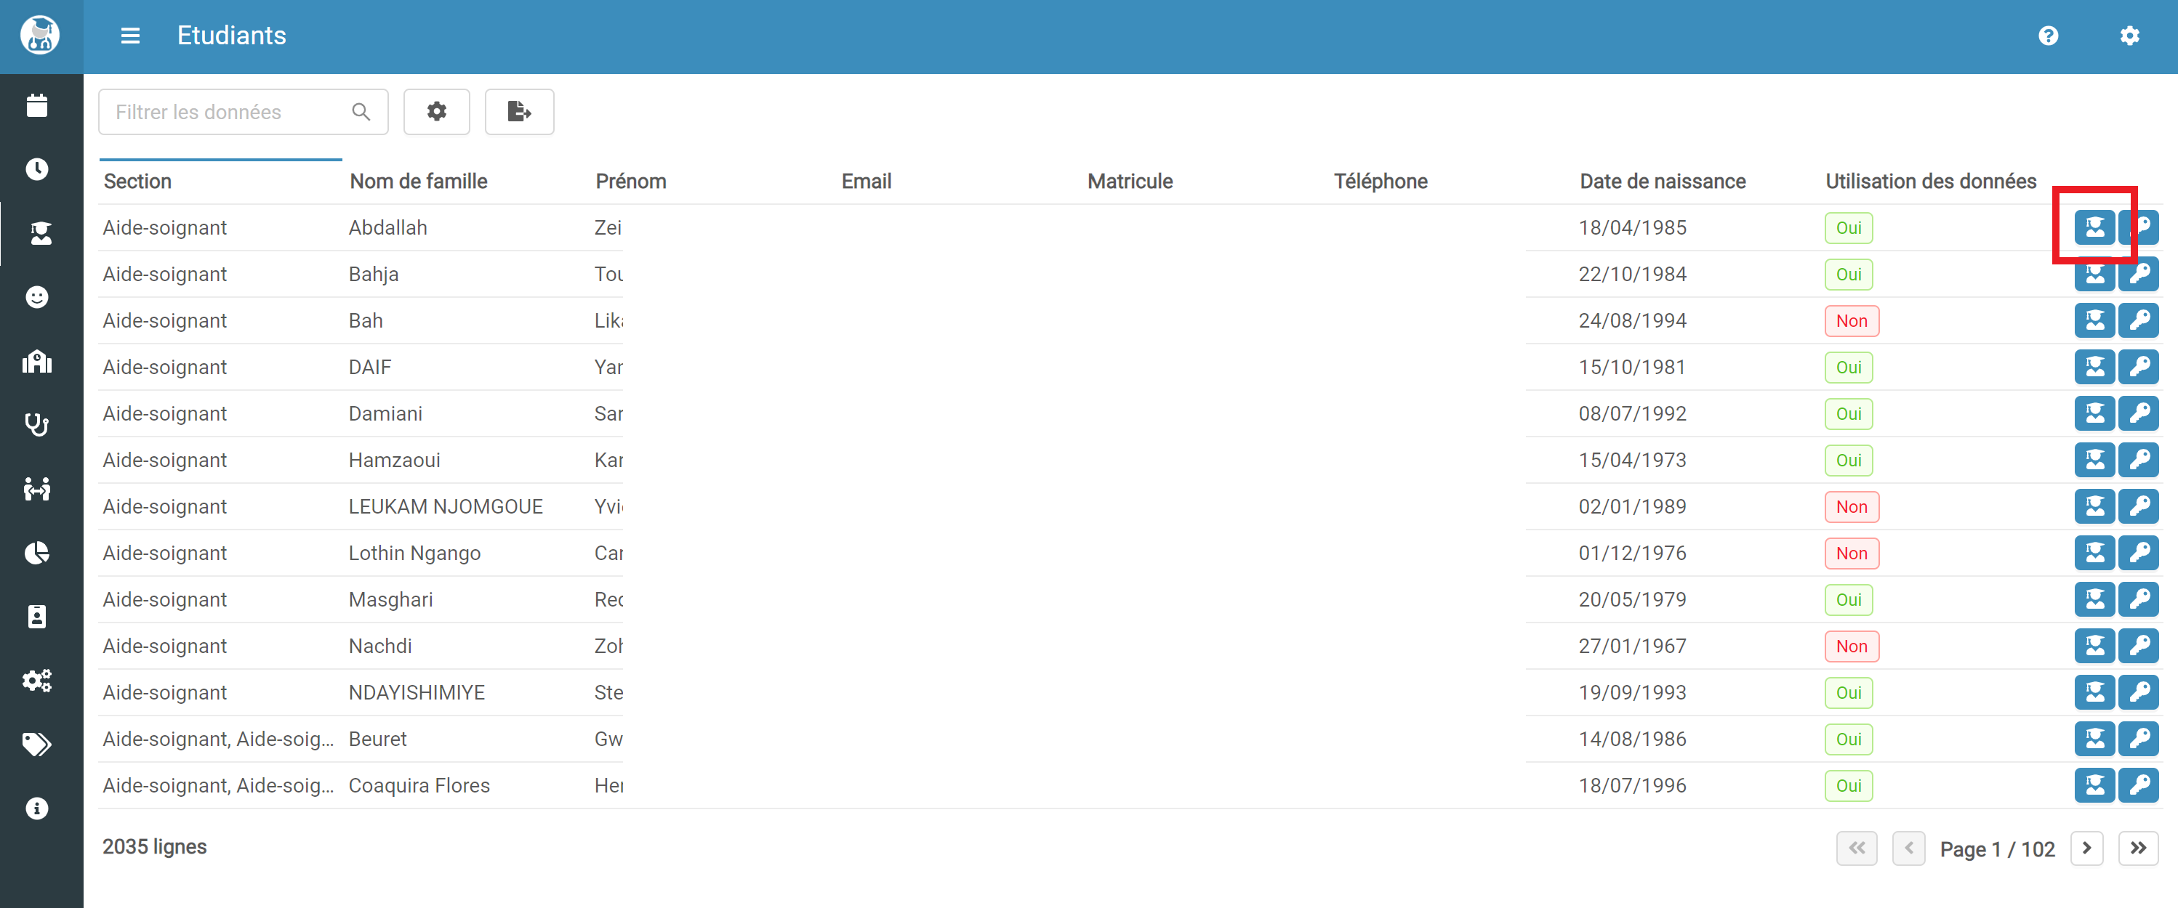Click the 'Page 1 / 102' indicator
2178x908 pixels.
(1997, 849)
